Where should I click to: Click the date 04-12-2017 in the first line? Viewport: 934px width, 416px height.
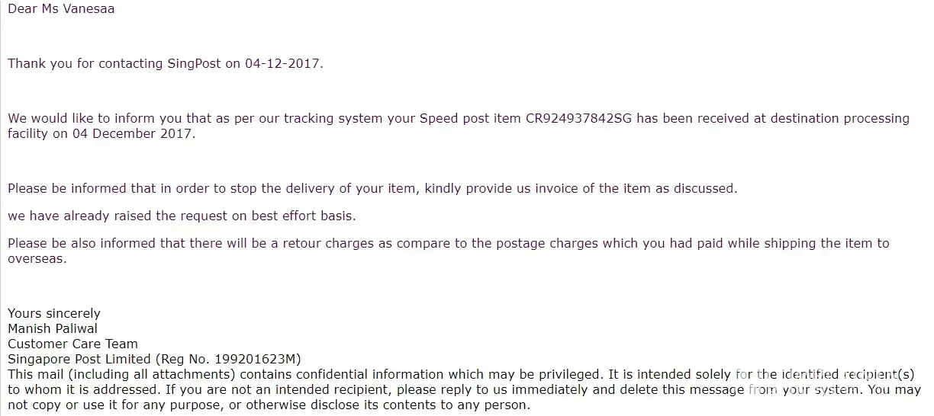(x=283, y=64)
